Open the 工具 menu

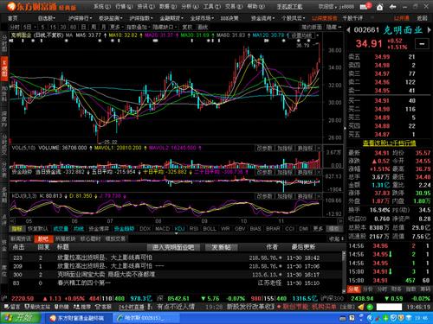pyautogui.click(x=212, y=6)
